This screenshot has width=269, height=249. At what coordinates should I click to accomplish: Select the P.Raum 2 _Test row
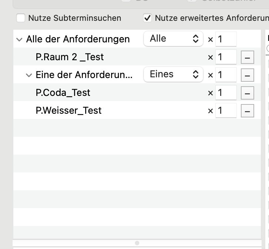(x=137, y=57)
